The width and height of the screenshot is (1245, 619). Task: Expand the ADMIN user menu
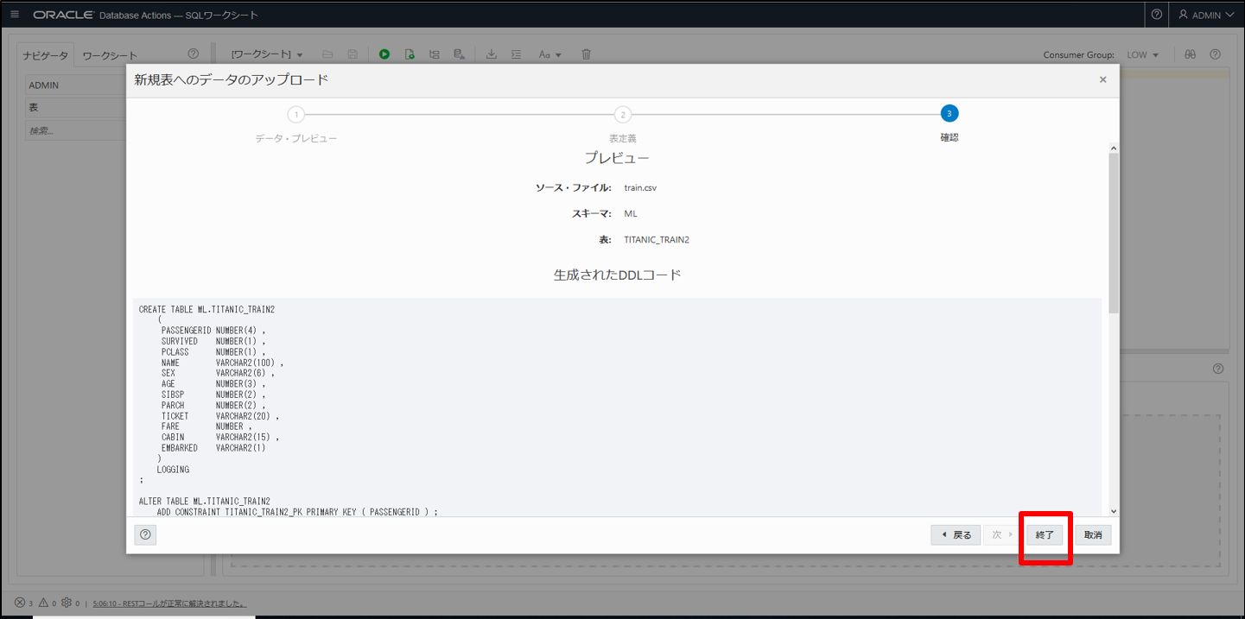pos(1206,15)
